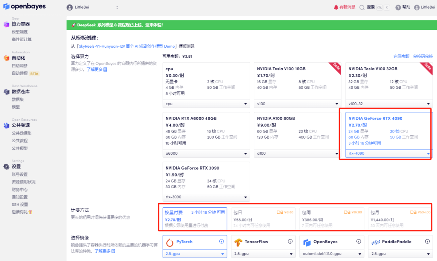Click the LittleBei avatar at top right
437x261 pixels.
(x=417, y=8)
